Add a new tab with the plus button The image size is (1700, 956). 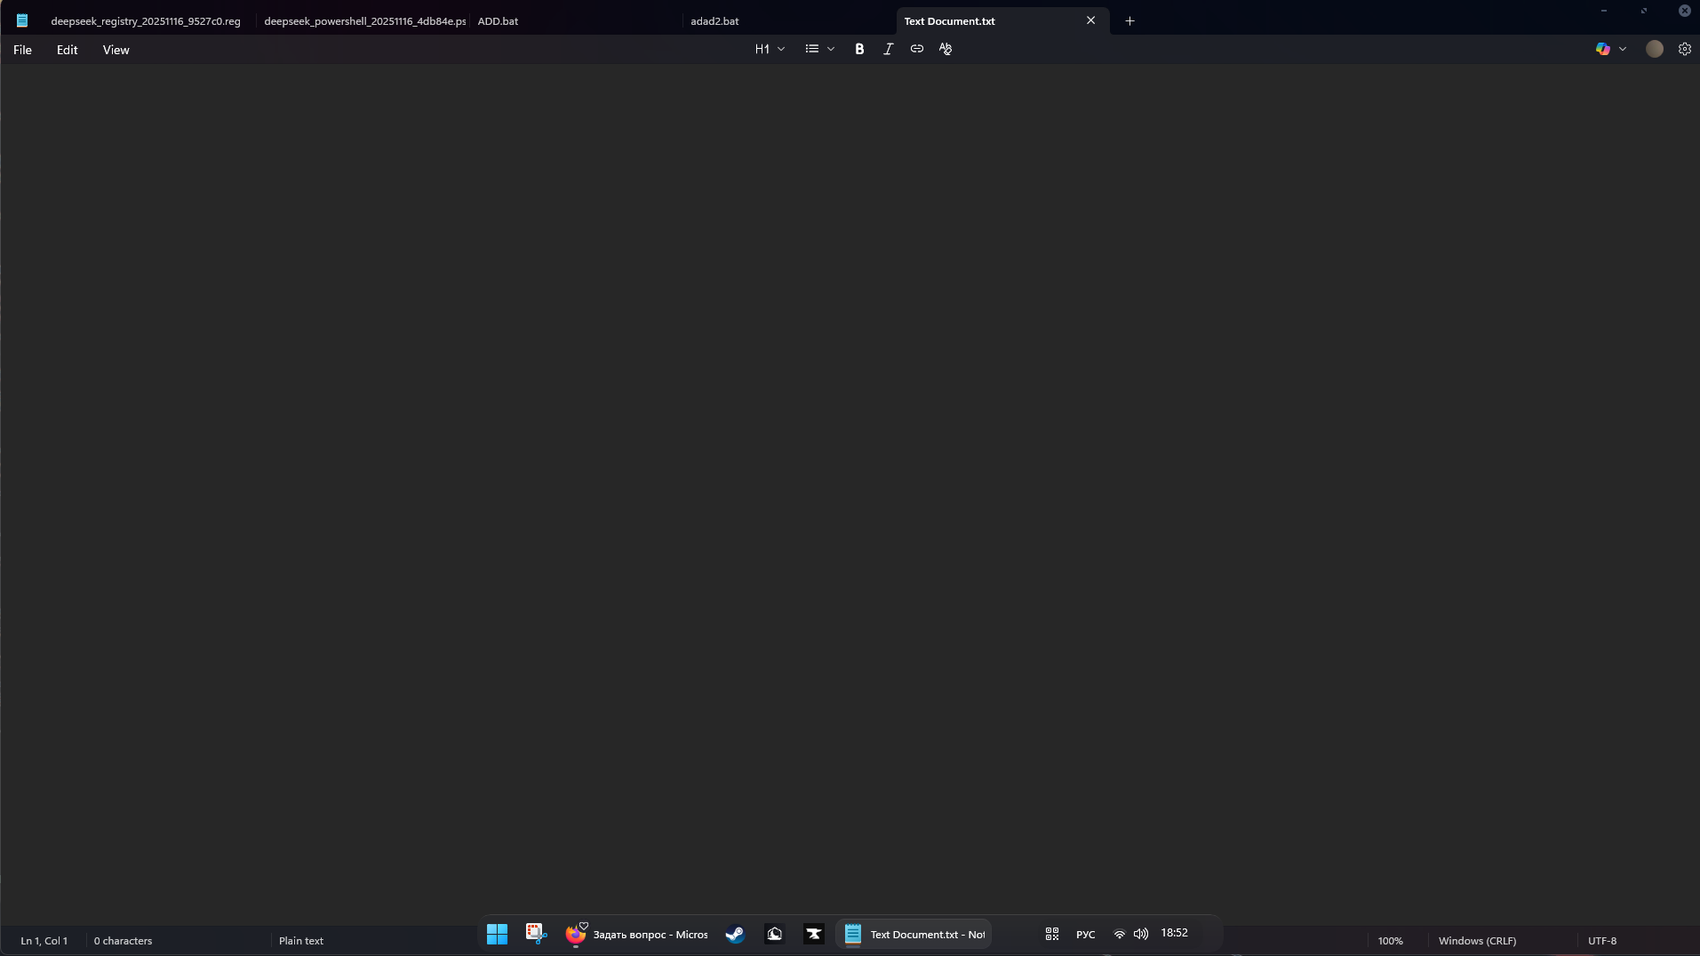click(1129, 20)
